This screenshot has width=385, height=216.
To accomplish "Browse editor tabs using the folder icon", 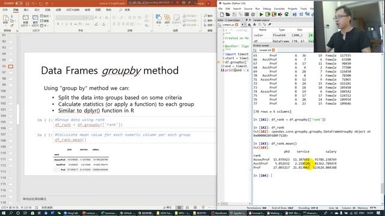I will point(219,25).
